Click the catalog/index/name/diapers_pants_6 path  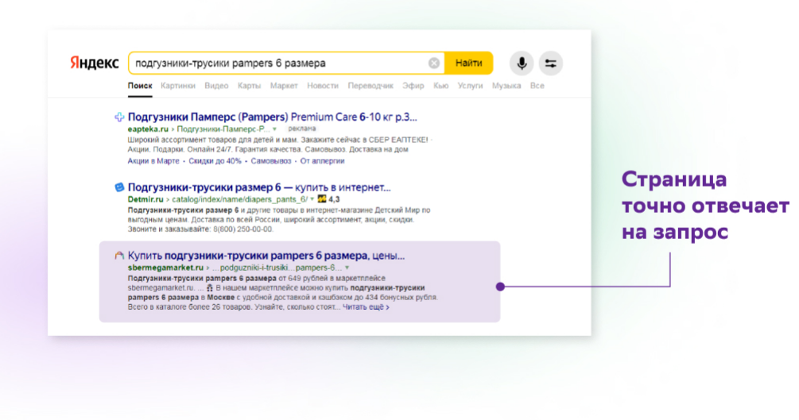coord(239,199)
